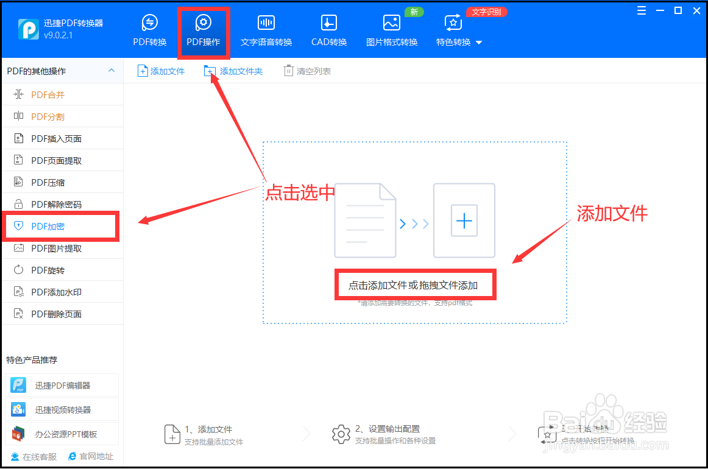Collapse the PDF的其他操作 section

point(112,71)
